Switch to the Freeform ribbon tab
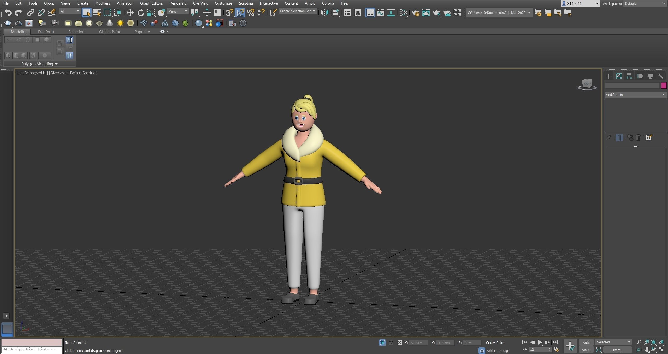 pyautogui.click(x=46, y=32)
